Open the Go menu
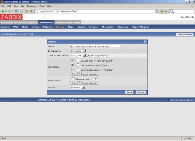 22,6
